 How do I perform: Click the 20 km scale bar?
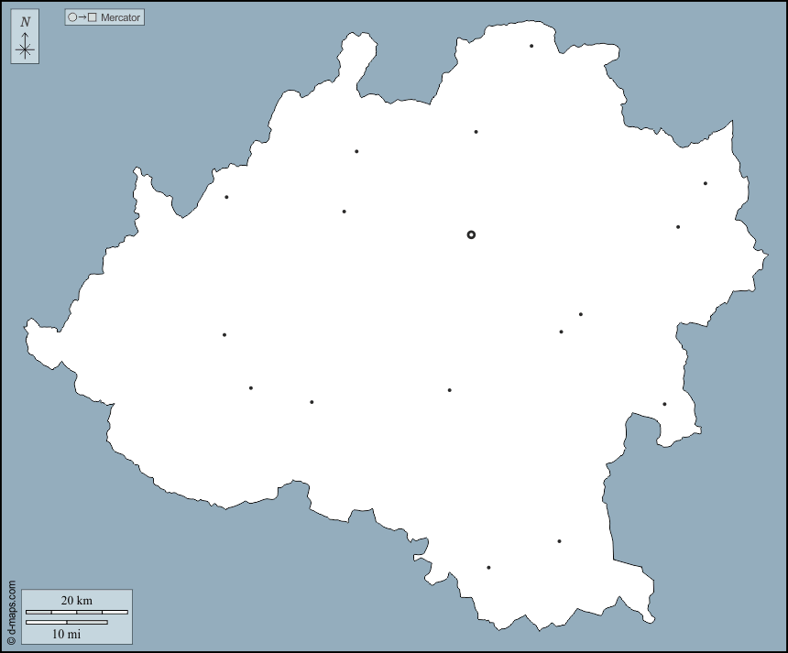click(76, 612)
